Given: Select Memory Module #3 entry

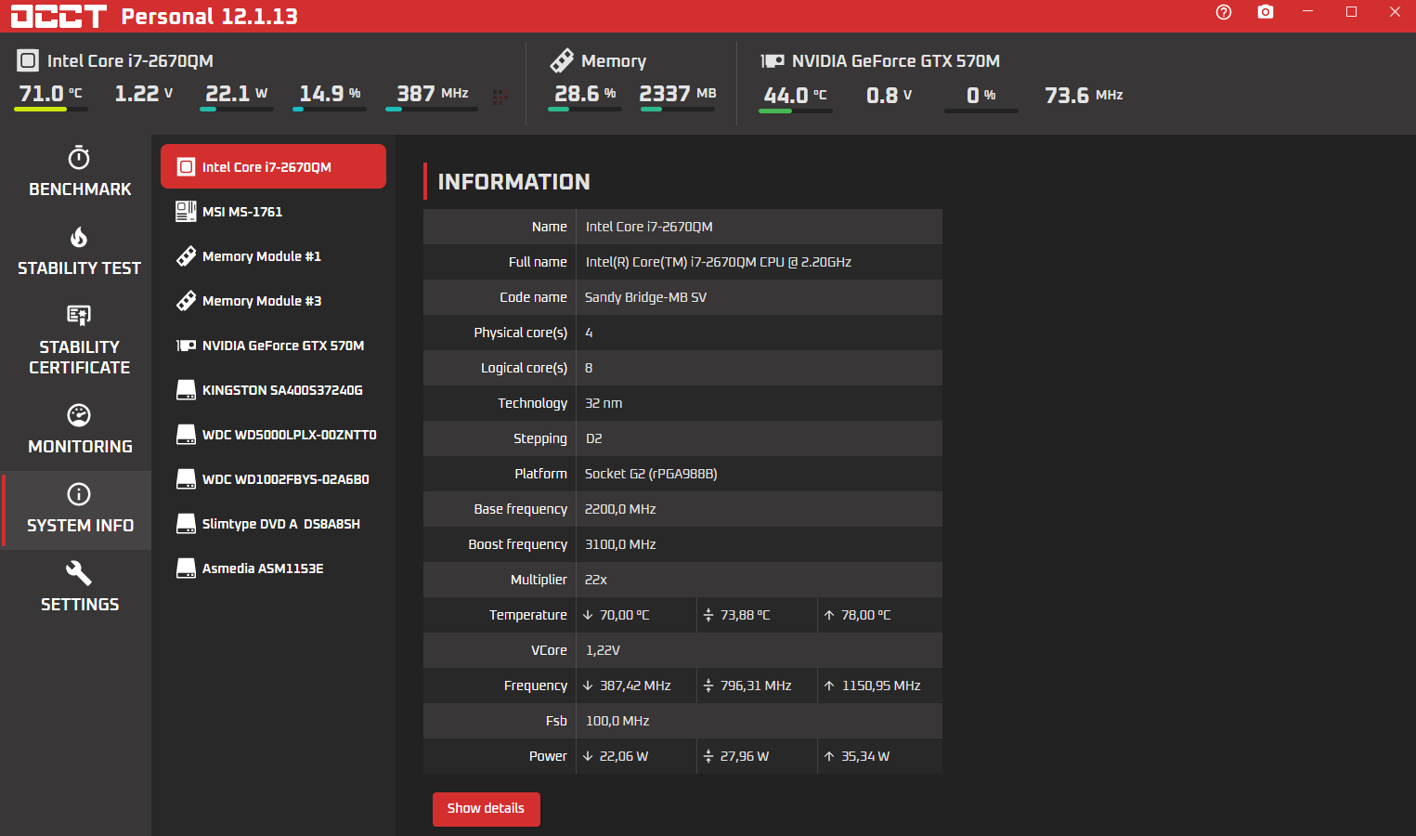Looking at the screenshot, I should pyautogui.click(x=273, y=301).
